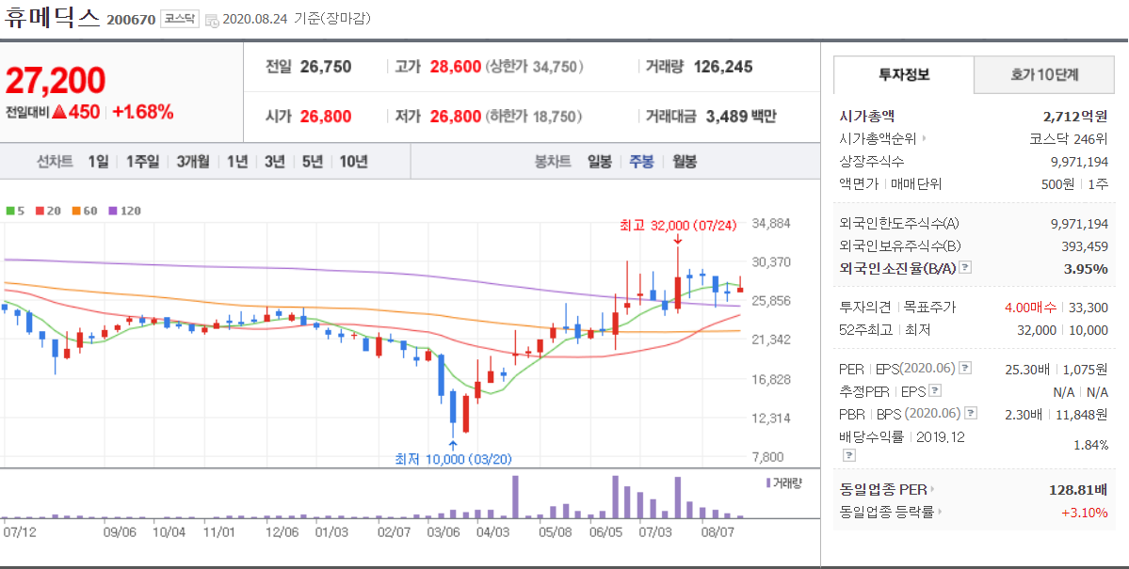The image size is (1129, 569).
Task: Select the 3년 line chart period
Action: click(274, 162)
